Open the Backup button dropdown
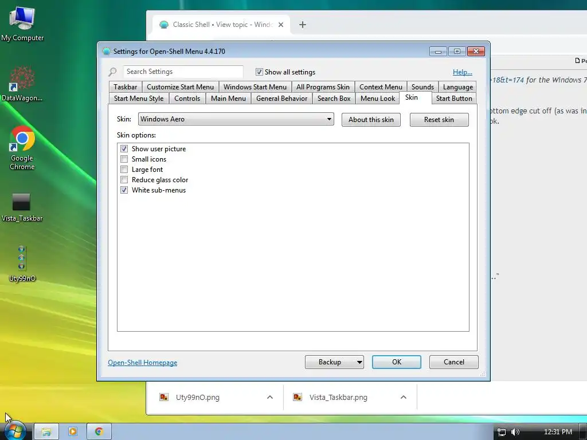This screenshot has width=587, height=440. tap(359, 362)
